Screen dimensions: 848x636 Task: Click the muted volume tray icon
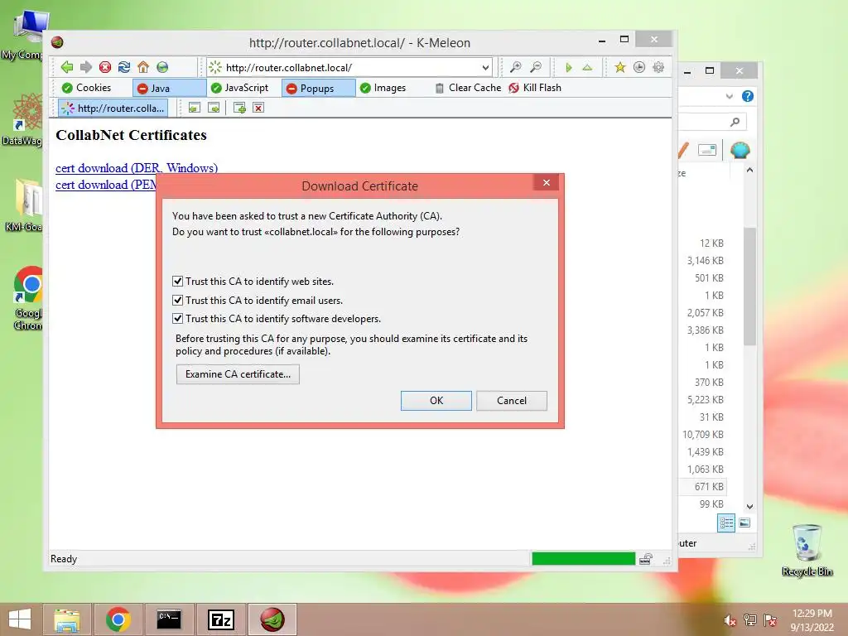[730, 620]
